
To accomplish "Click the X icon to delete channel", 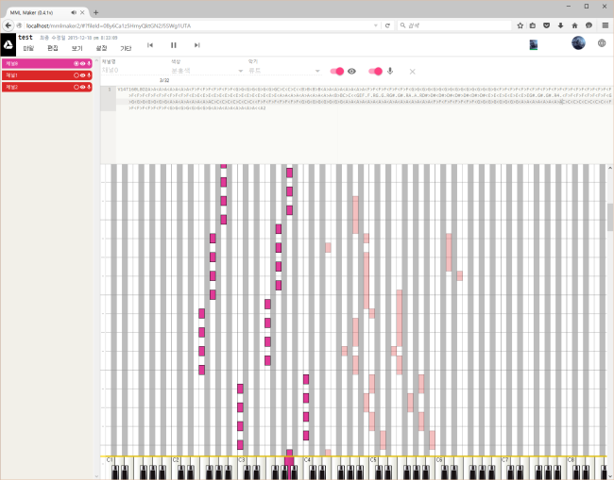I will pyautogui.click(x=412, y=72).
